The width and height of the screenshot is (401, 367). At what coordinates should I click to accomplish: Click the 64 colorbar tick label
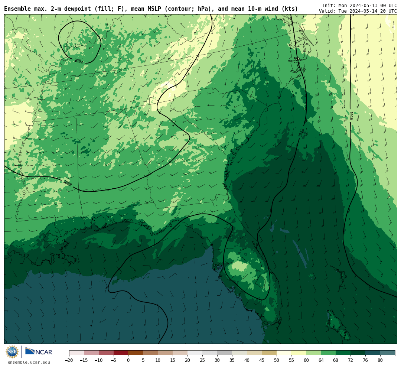click(x=321, y=360)
